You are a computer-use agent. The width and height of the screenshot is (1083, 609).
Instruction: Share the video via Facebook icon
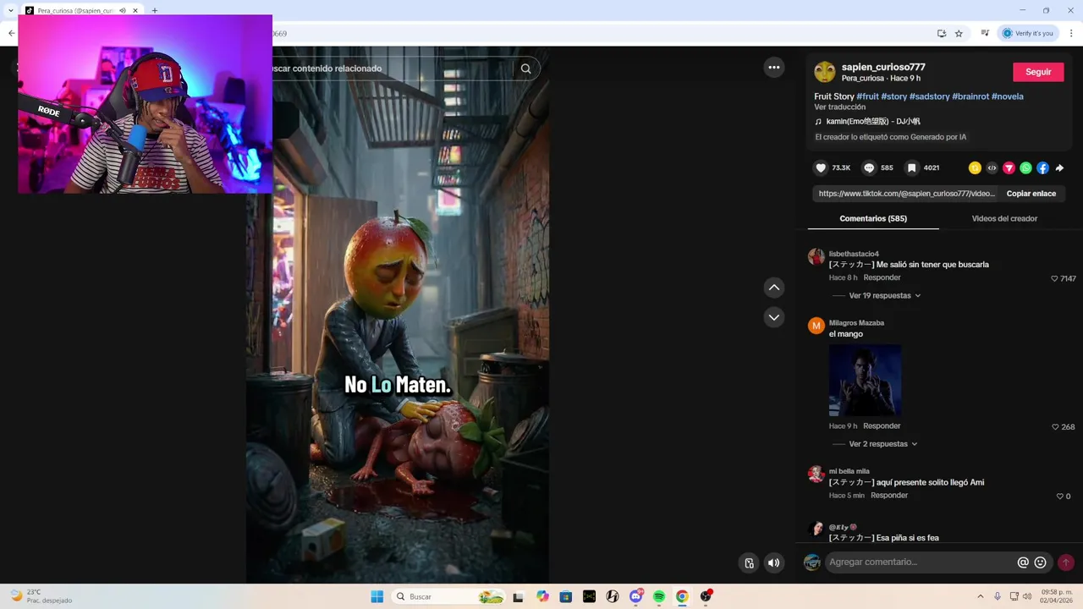(1042, 167)
